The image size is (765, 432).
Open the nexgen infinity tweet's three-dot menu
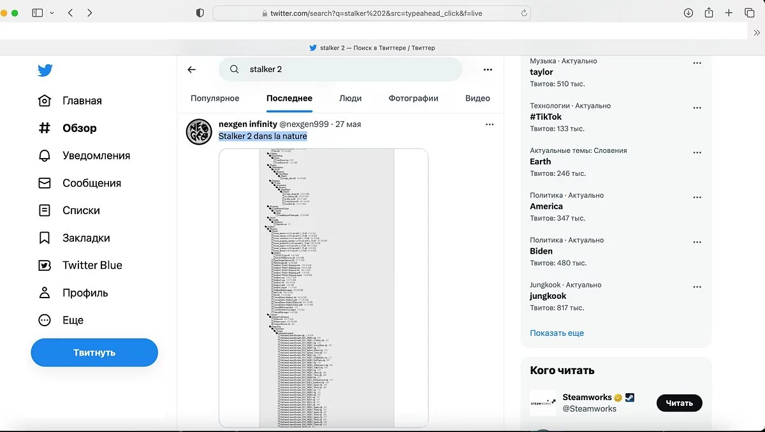(x=490, y=124)
